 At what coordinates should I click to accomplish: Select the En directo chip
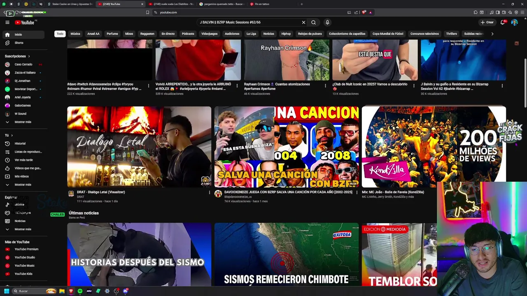coord(168,34)
